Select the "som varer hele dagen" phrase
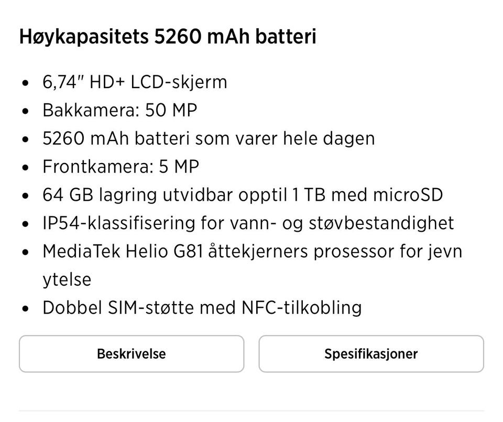The height and width of the screenshot is (422, 503). pos(285,138)
